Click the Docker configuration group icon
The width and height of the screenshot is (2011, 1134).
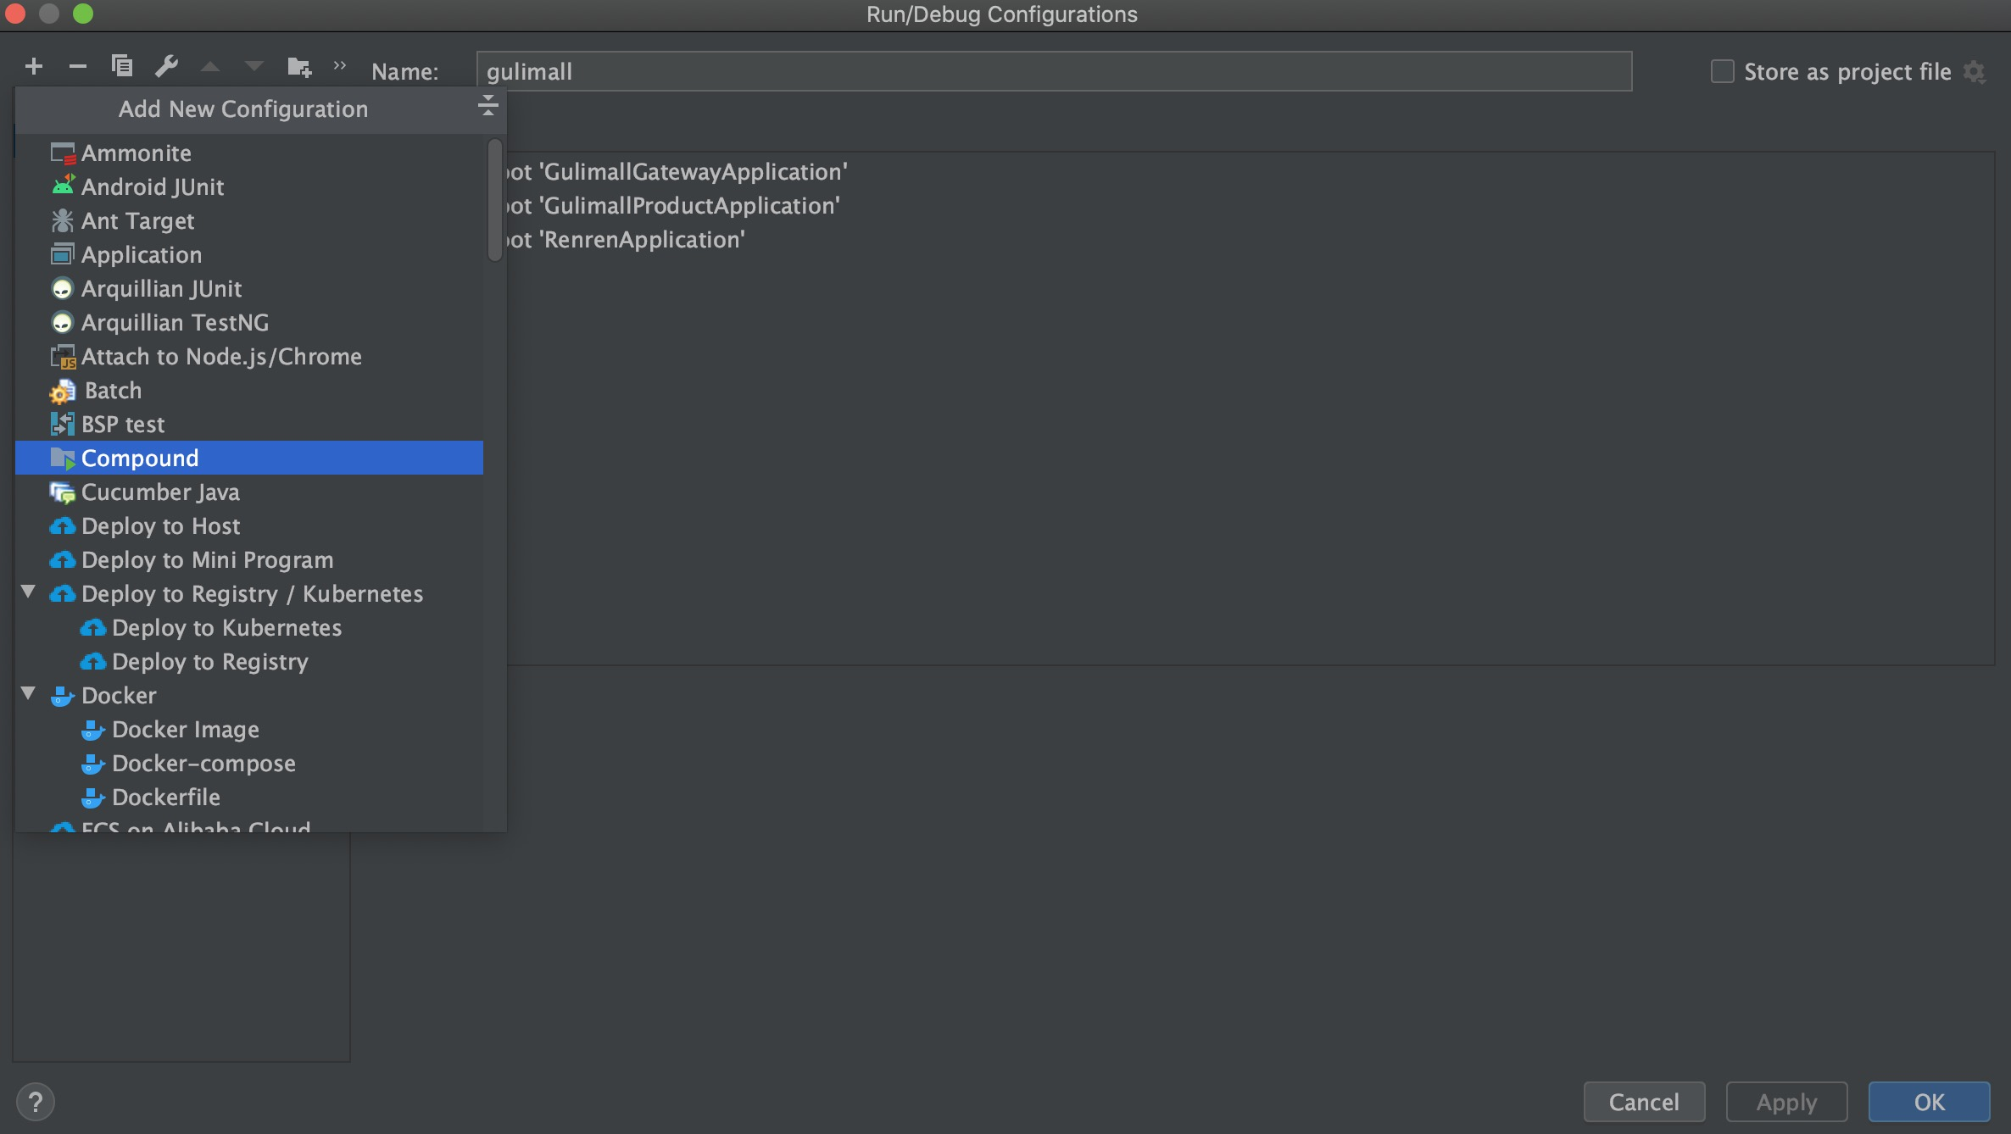62,695
